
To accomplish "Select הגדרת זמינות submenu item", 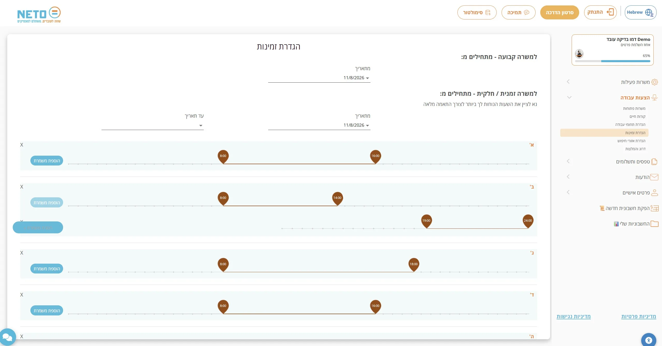I will [604, 133].
